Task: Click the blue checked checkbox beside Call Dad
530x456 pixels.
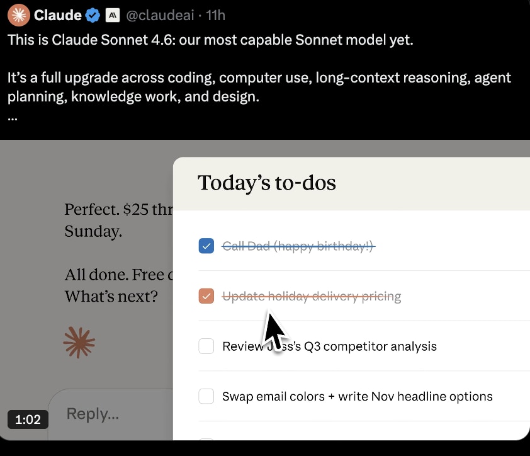Action: (206, 246)
